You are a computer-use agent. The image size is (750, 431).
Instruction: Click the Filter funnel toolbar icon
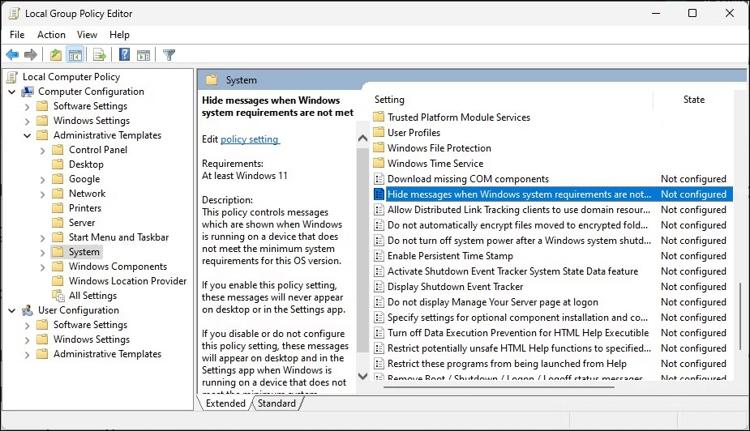pyautogui.click(x=169, y=55)
